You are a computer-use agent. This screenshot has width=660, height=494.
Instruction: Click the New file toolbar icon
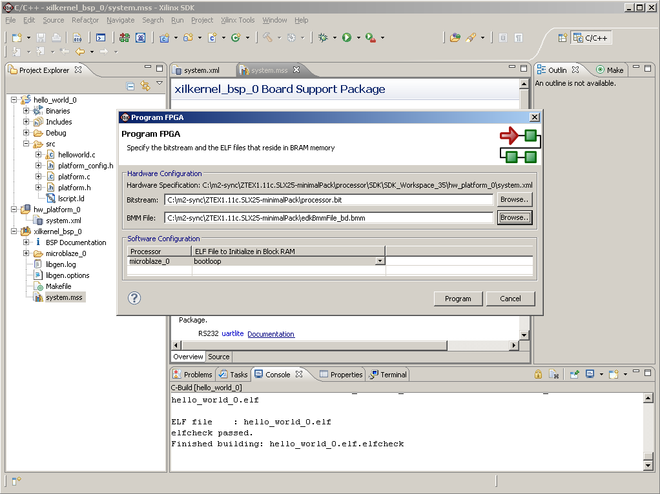pyautogui.click(x=17, y=38)
